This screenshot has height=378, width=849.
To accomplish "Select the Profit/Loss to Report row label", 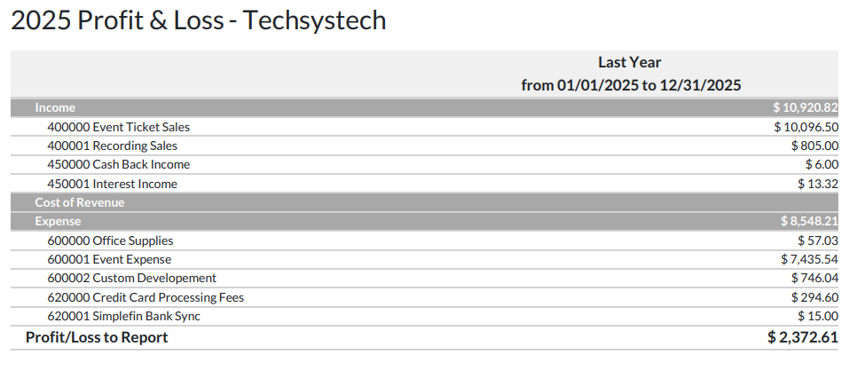I will (x=97, y=337).
